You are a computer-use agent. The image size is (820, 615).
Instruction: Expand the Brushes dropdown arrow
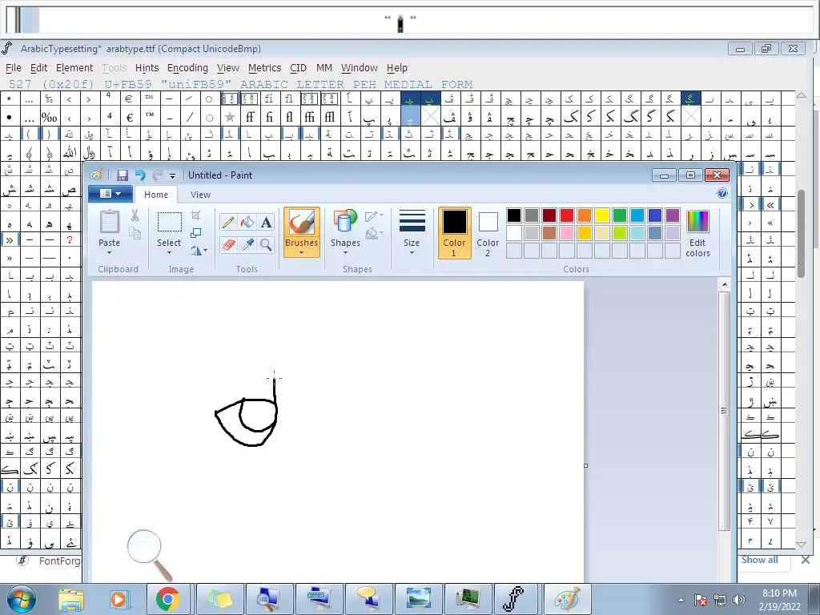click(x=302, y=252)
